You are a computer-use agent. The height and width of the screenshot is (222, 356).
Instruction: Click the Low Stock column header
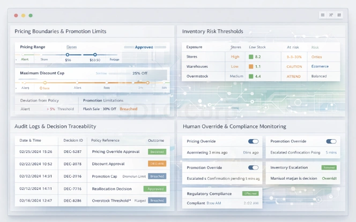click(257, 47)
